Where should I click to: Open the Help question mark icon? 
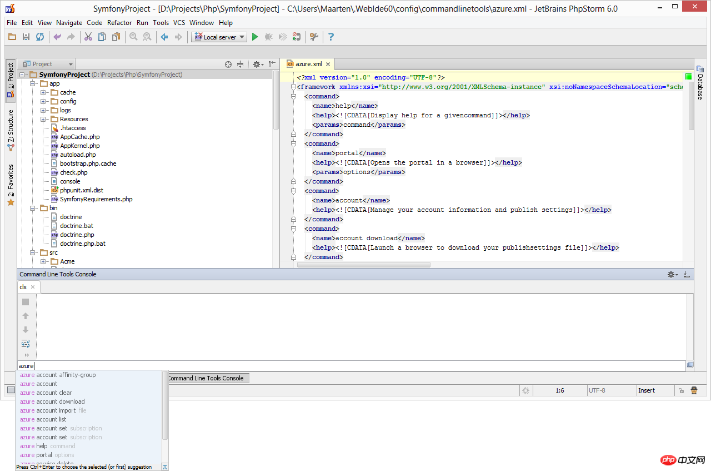tap(331, 37)
